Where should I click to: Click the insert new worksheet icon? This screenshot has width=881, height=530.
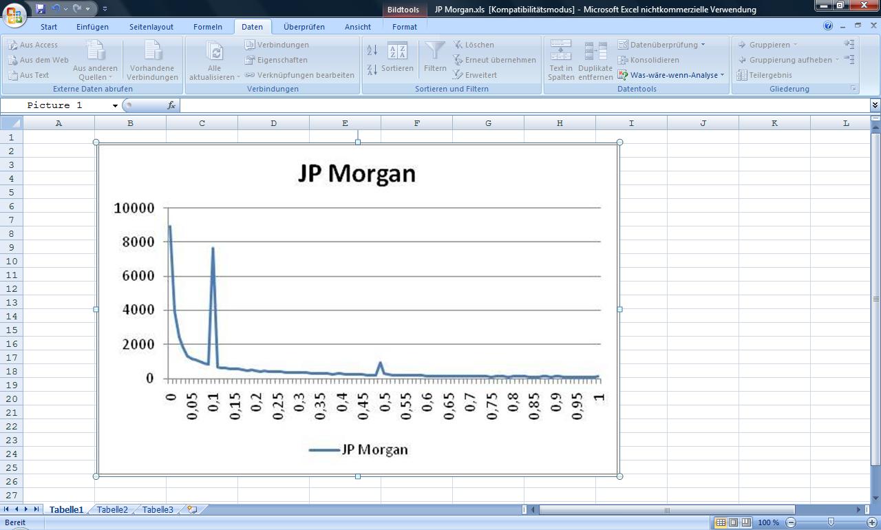tap(193, 510)
